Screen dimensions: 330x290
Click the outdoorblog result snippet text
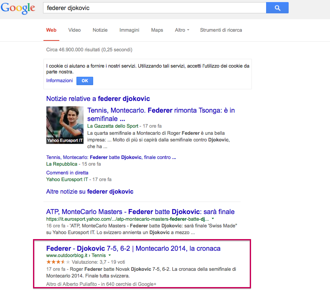pyautogui.click(x=141, y=272)
